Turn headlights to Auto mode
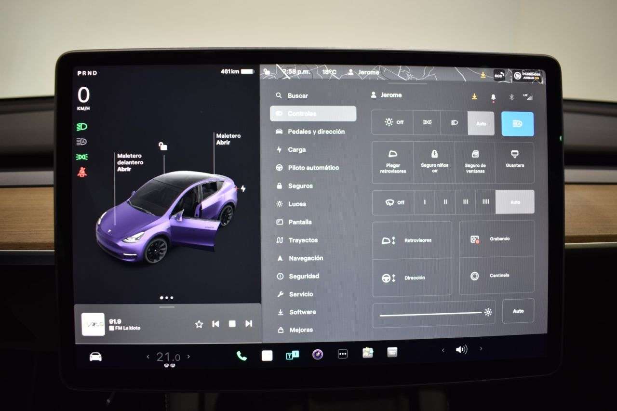 (482, 123)
